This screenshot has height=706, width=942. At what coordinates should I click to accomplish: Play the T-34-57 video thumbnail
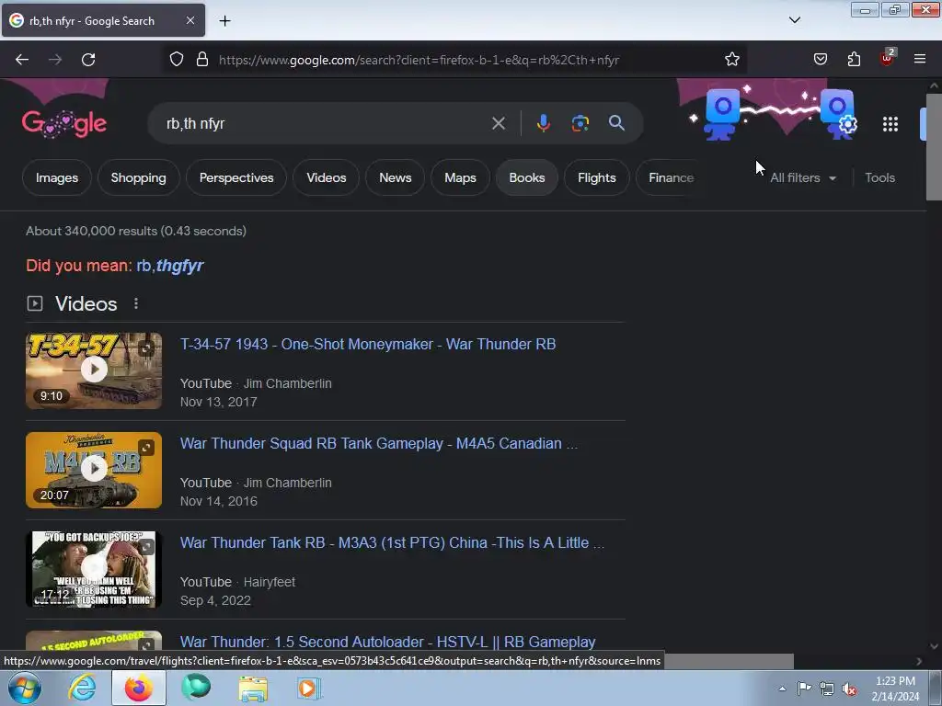(94, 370)
